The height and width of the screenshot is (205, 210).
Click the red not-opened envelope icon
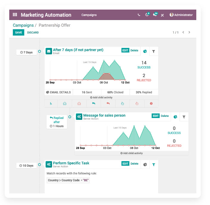[x=79, y=104]
